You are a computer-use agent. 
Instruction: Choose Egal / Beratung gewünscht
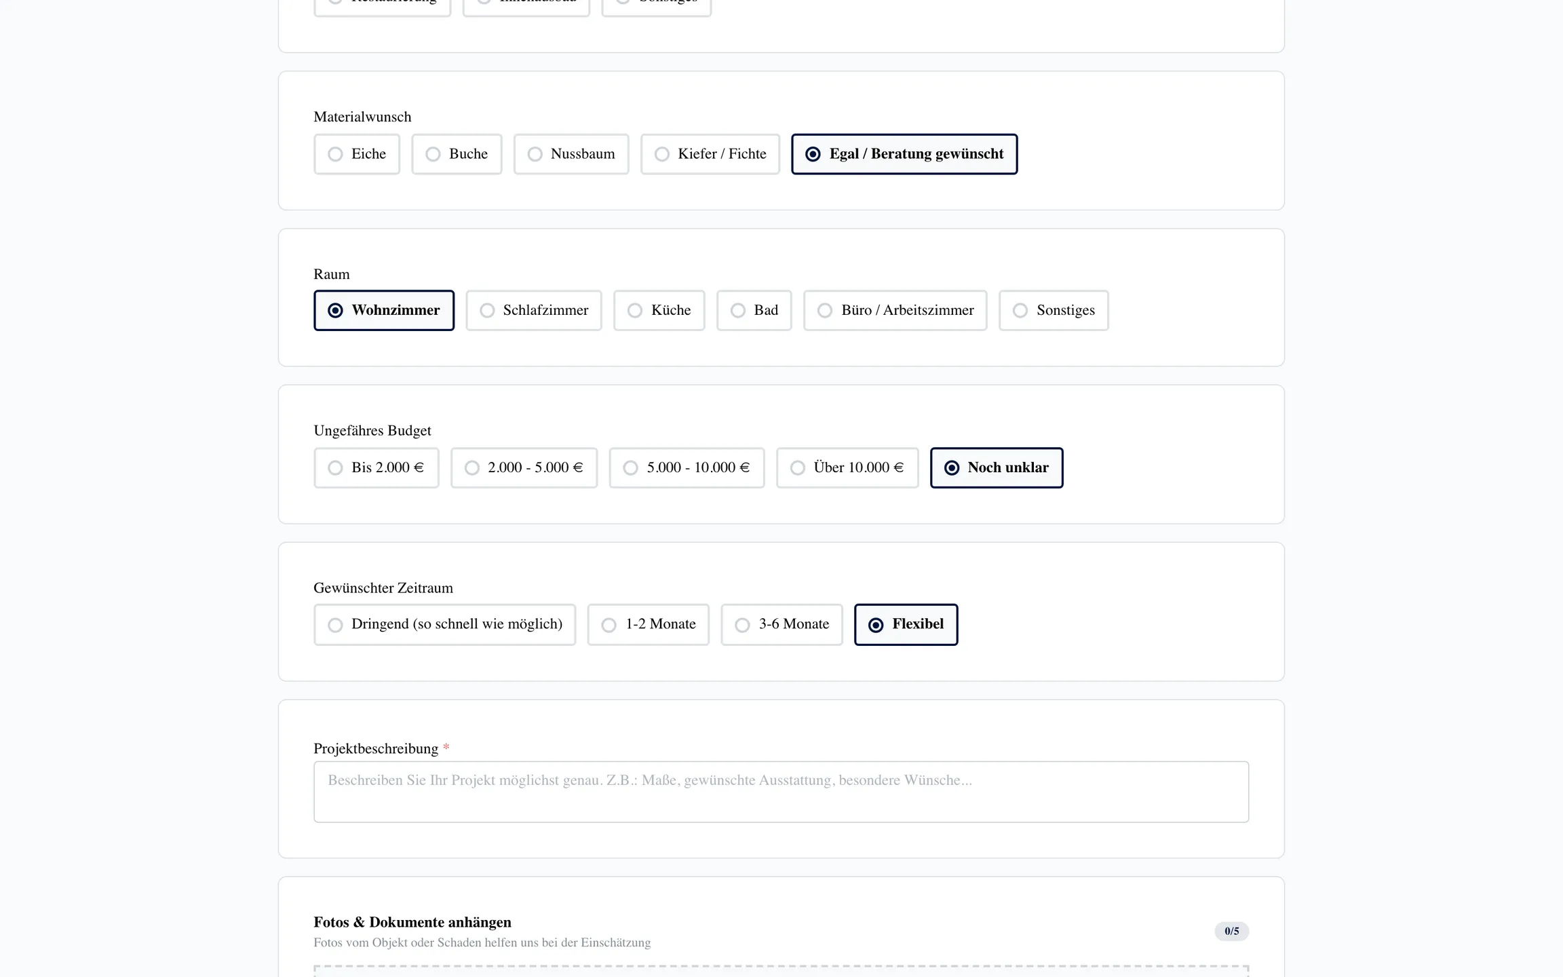(x=904, y=154)
